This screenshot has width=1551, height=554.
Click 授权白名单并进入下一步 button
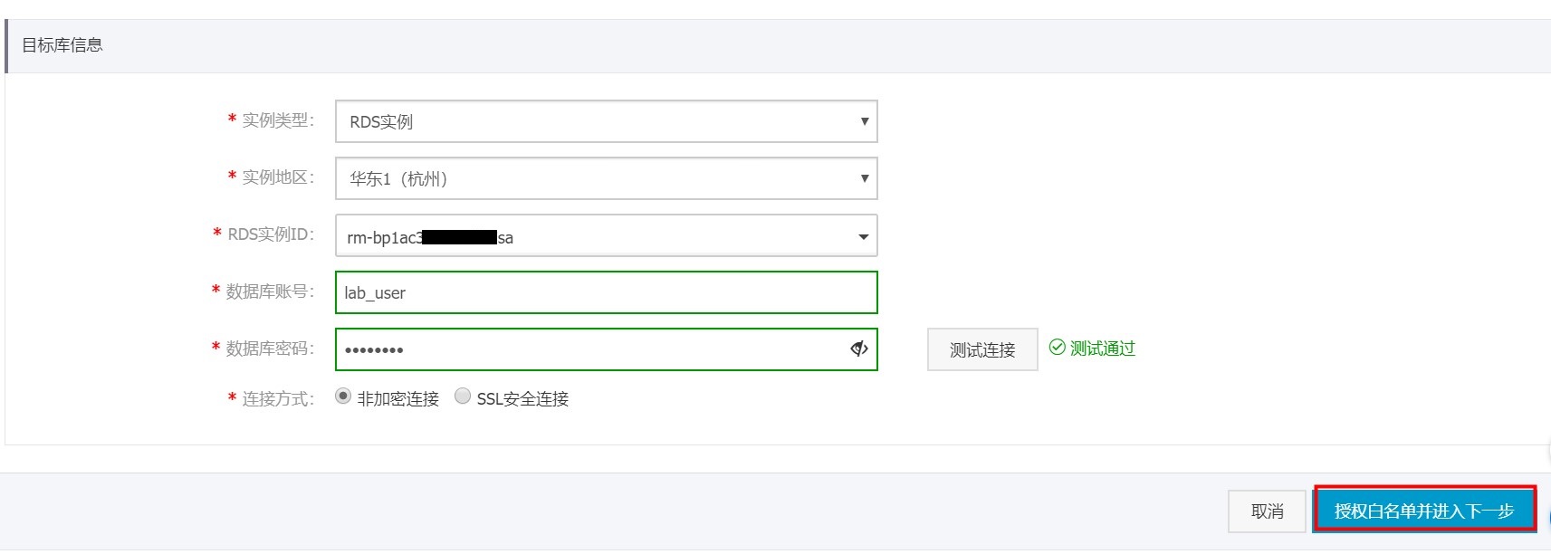click(1423, 511)
